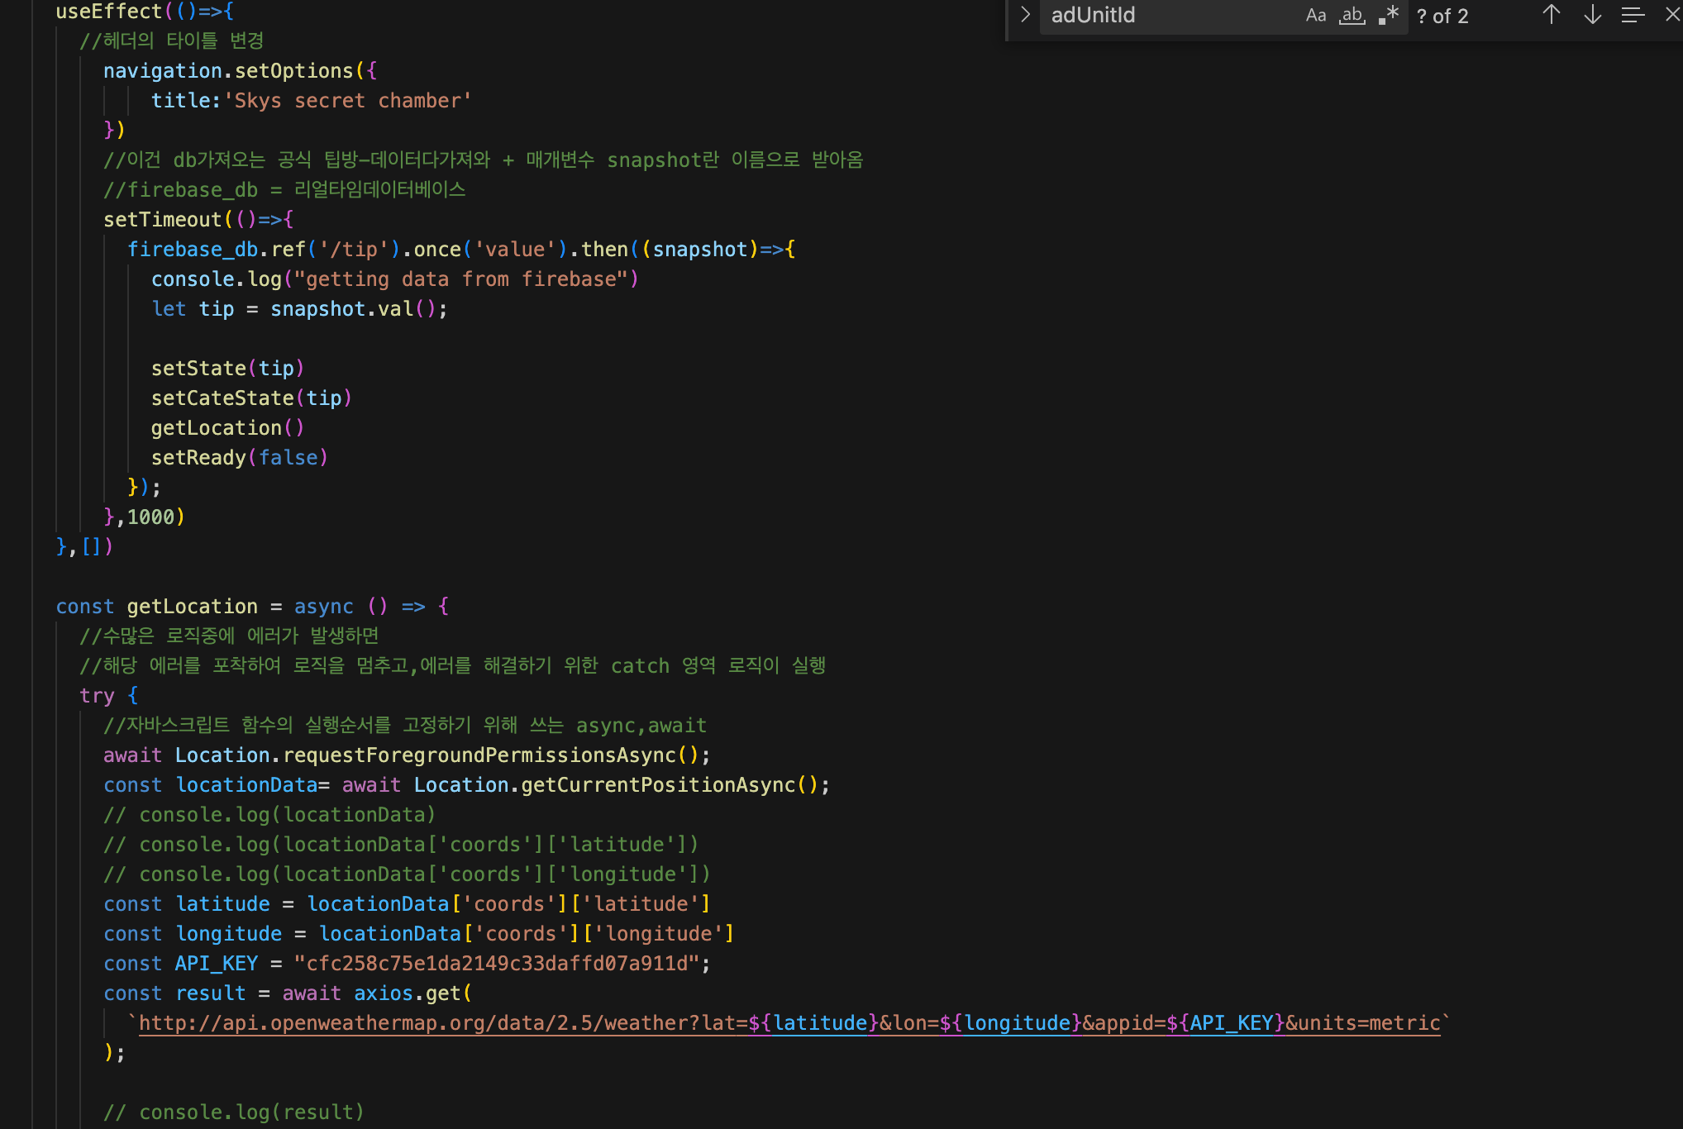This screenshot has height=1129, width=1683.
Task: Click the API_KEY string value cfc258c7…
Action: point(497,964)
